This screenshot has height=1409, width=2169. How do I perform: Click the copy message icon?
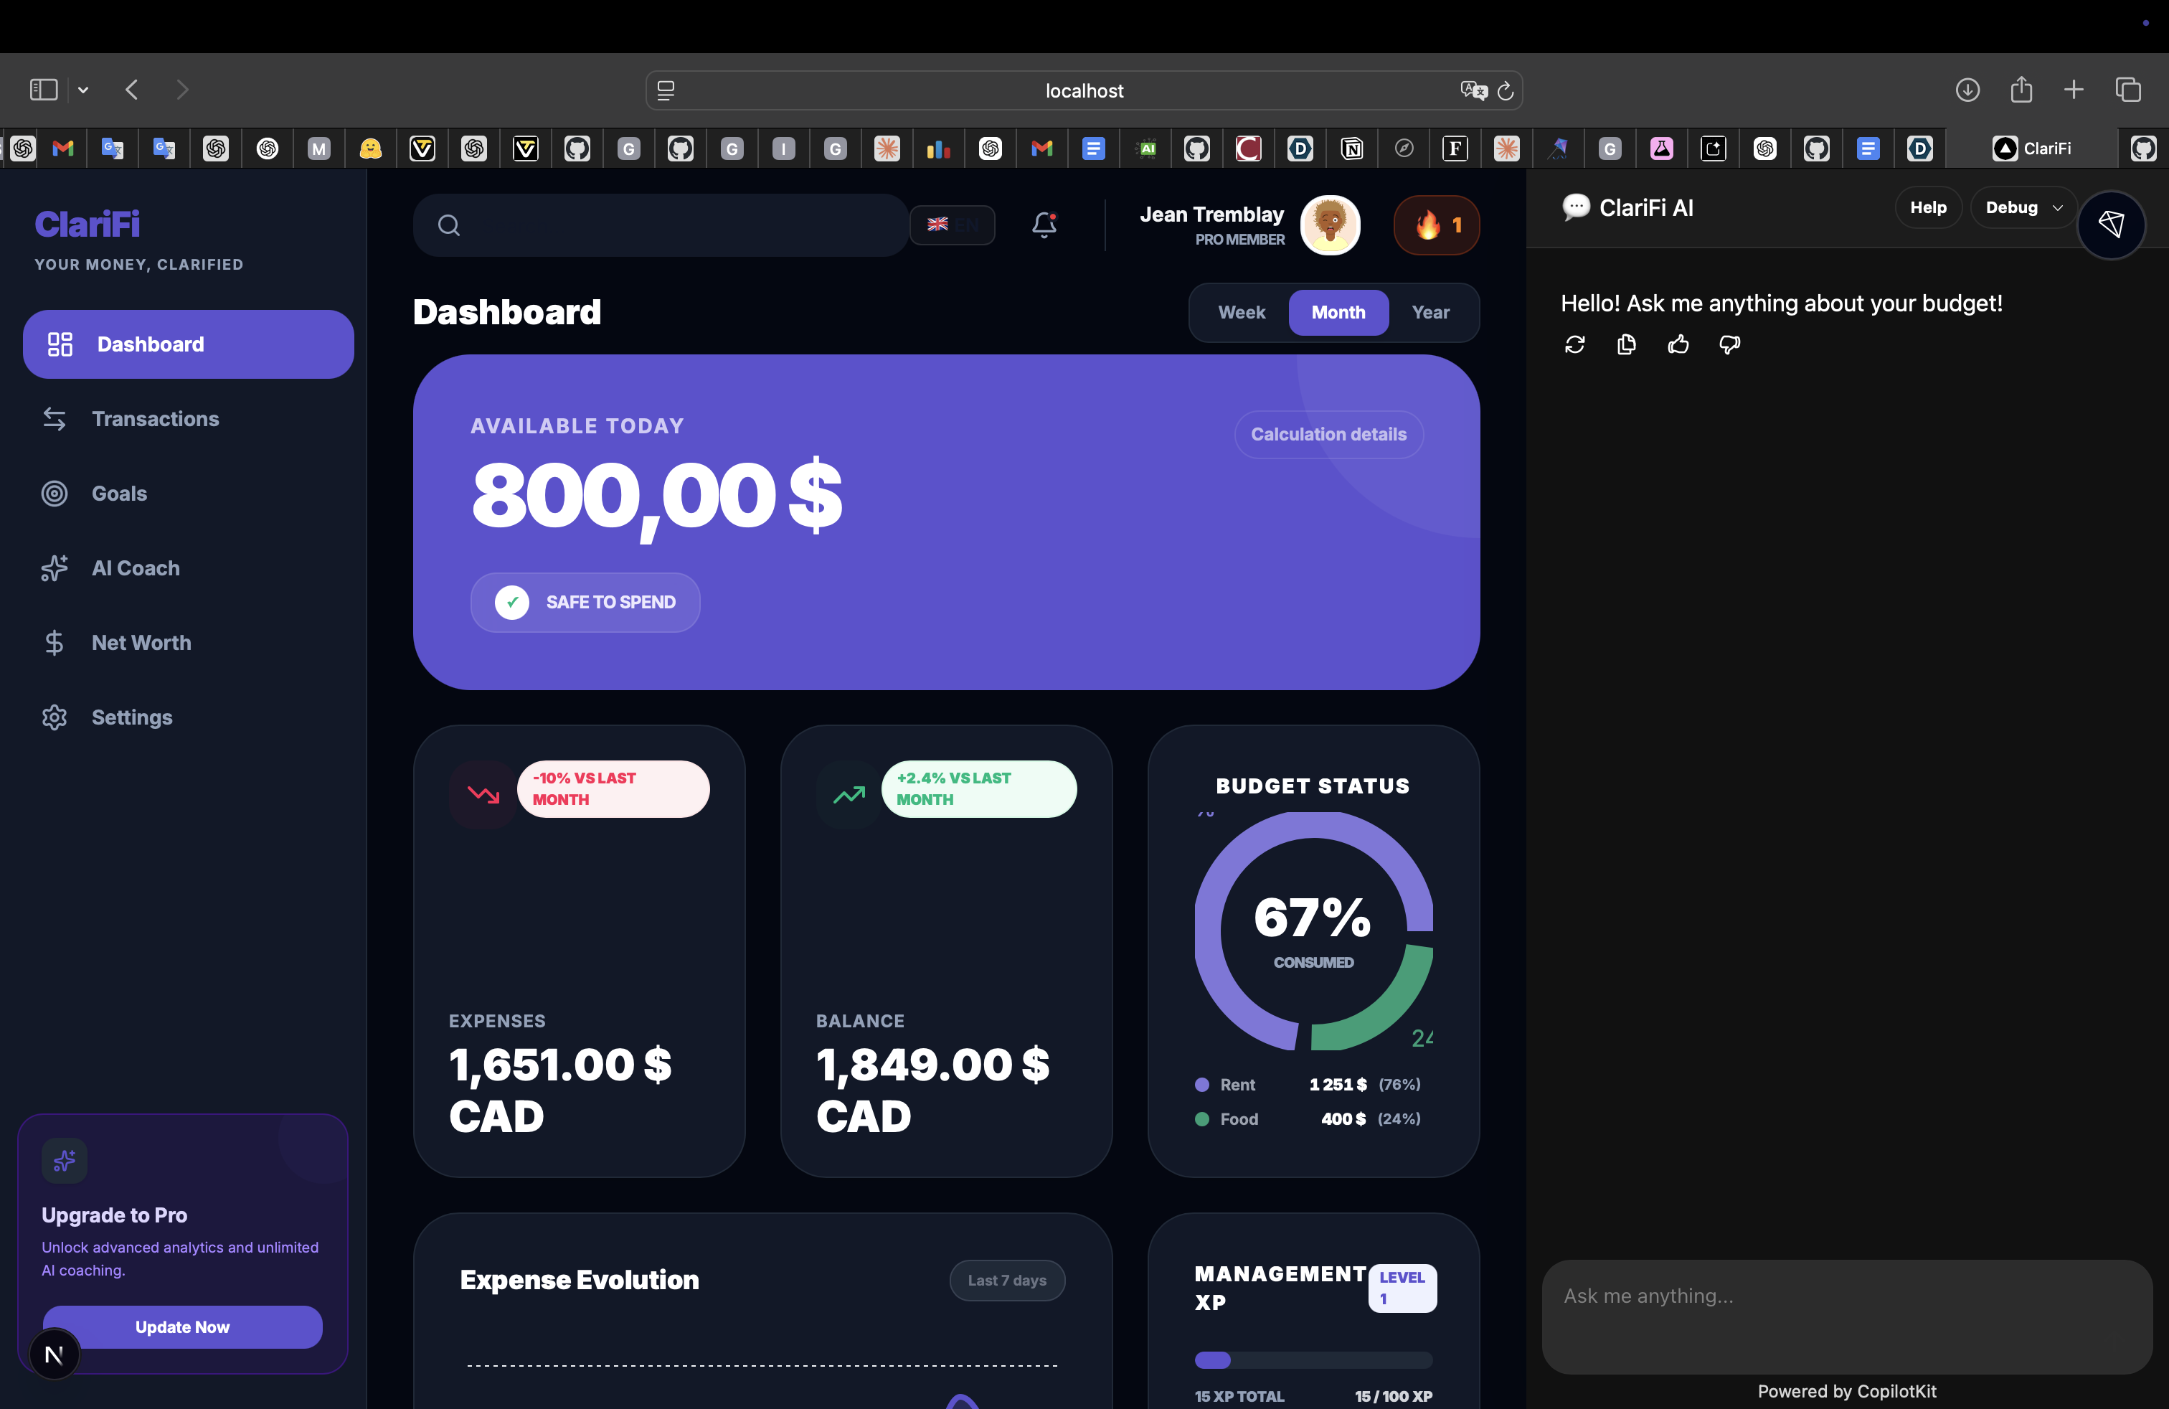coord(1626,344)
